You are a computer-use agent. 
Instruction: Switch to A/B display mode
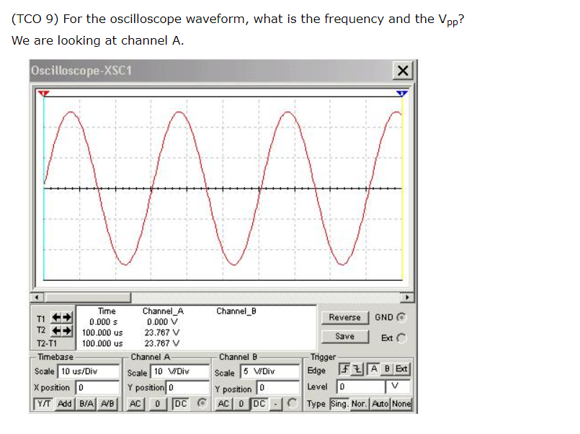pyautogui.click(x=107, y=402)
